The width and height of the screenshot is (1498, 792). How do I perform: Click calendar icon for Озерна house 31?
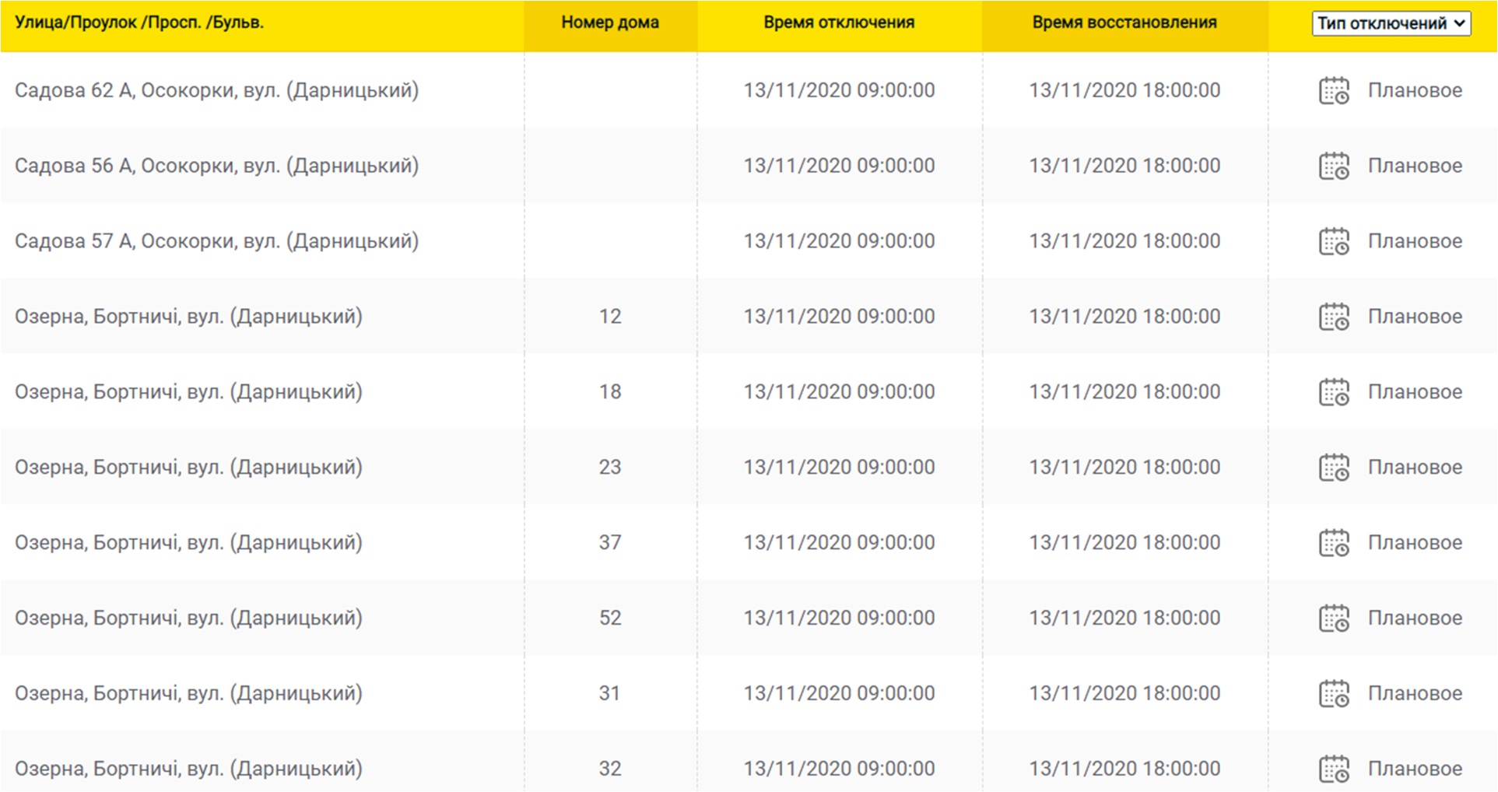point(1334,694)
